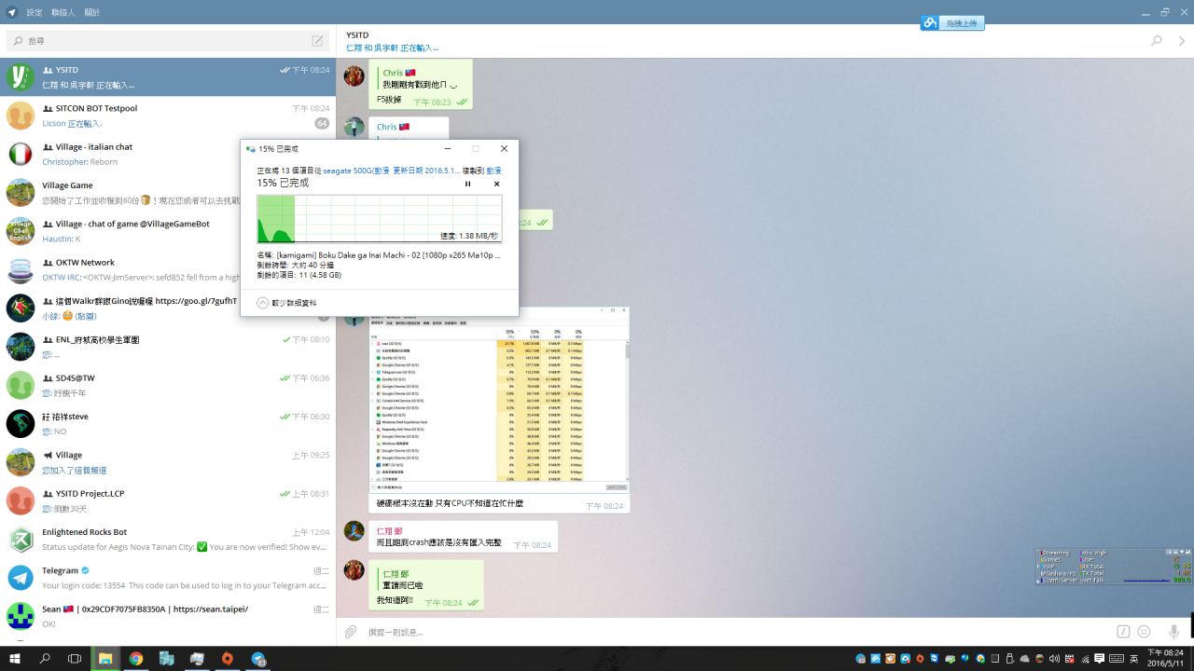Switch to Google Chrome on the taskbar
The height and width of the screenshot is (671, 1194).
[x=136, y=658]
